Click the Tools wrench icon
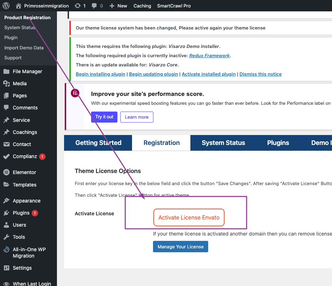Screen dimensions: 332x286 coord(6,237)
